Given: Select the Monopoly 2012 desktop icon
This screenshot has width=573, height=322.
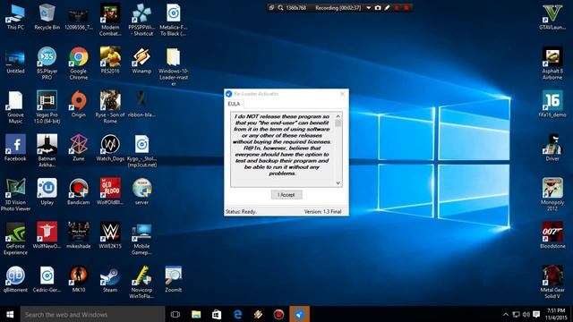Looking at the screenshot, I should point(552,195).
